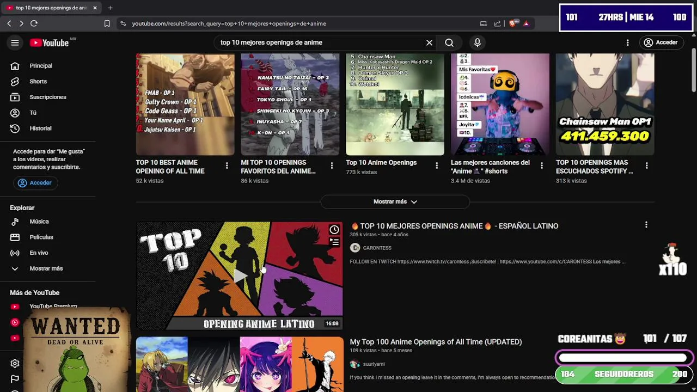Click the Acceder button in top right
Viewport: 697px width, 392px height.
point(660,42)
